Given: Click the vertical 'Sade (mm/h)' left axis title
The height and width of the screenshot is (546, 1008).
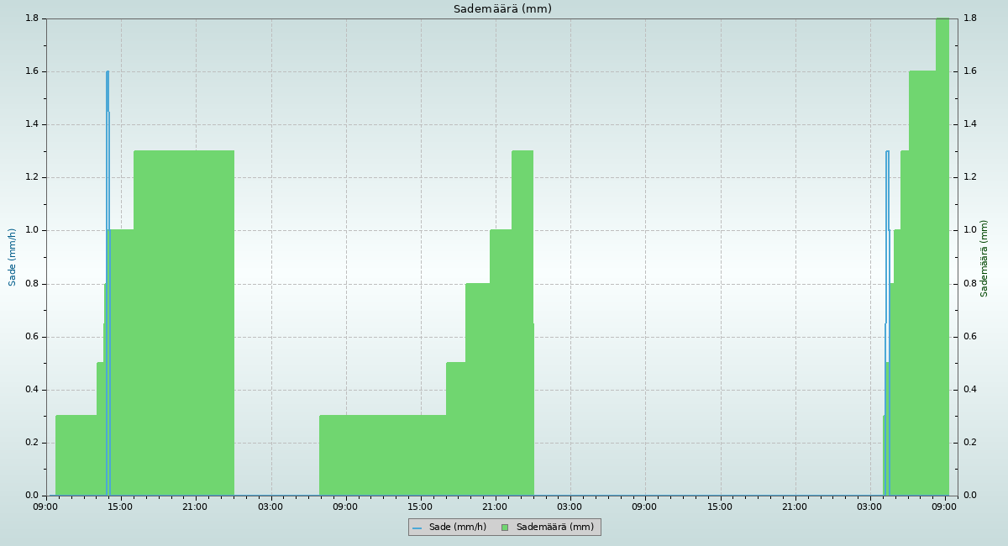Looking at the screenshot, I should coord(13,257).
